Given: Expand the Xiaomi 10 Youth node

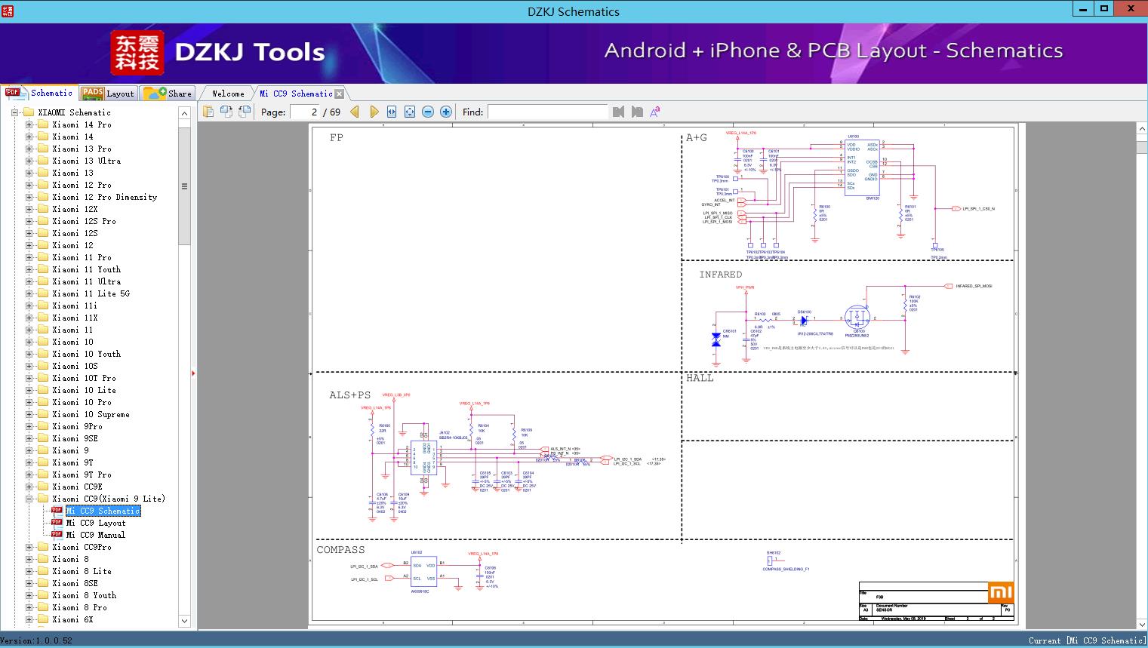Looking at the screenshot, I should tap(29, 354).
